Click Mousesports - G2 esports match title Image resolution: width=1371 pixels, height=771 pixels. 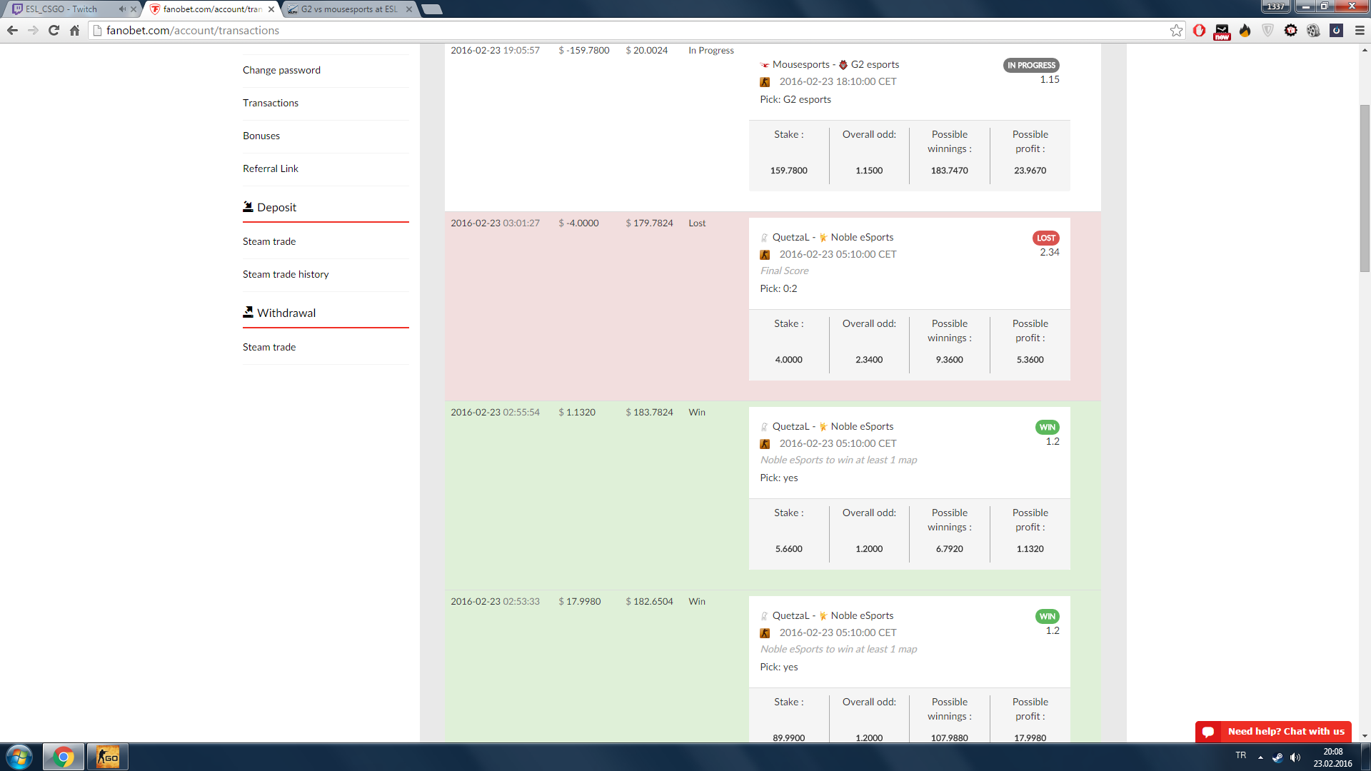tap(829, 64)
